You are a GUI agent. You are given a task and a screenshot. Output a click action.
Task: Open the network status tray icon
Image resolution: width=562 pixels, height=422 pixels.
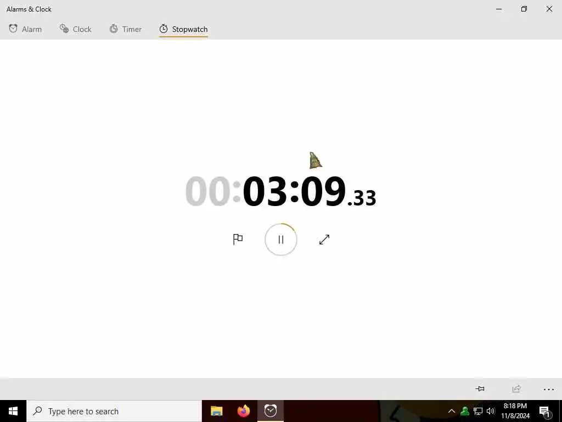[478, 411]
